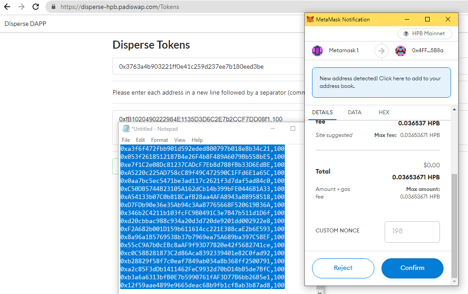
Task: Click Notepad line starting 0xa3f6f472fbb9
Action: (203, 149)
